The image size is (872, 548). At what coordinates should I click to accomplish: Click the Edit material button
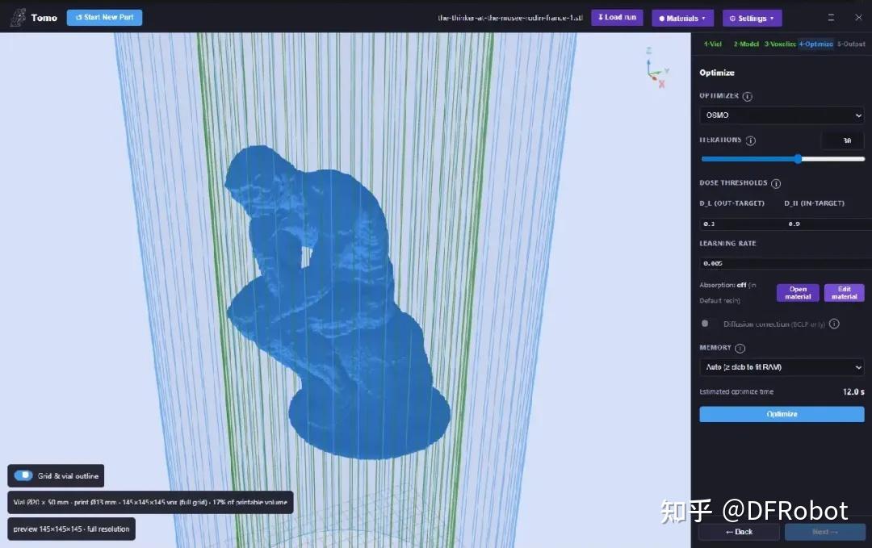click(x=845, y=293)
